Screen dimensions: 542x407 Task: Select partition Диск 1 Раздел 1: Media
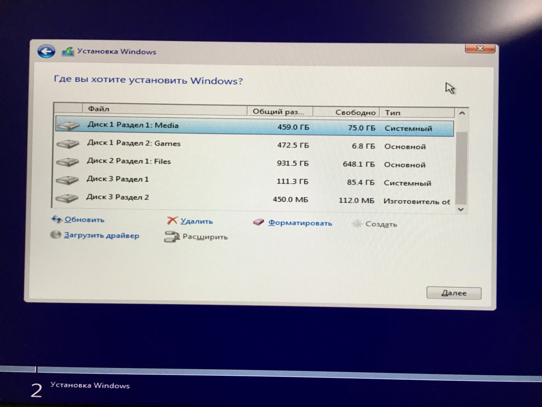pos(255,126)
